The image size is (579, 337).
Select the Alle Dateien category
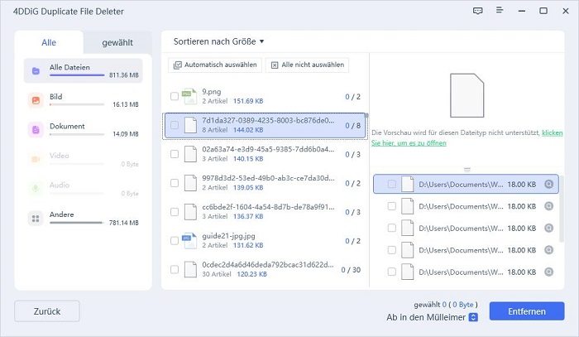point(83,70)
